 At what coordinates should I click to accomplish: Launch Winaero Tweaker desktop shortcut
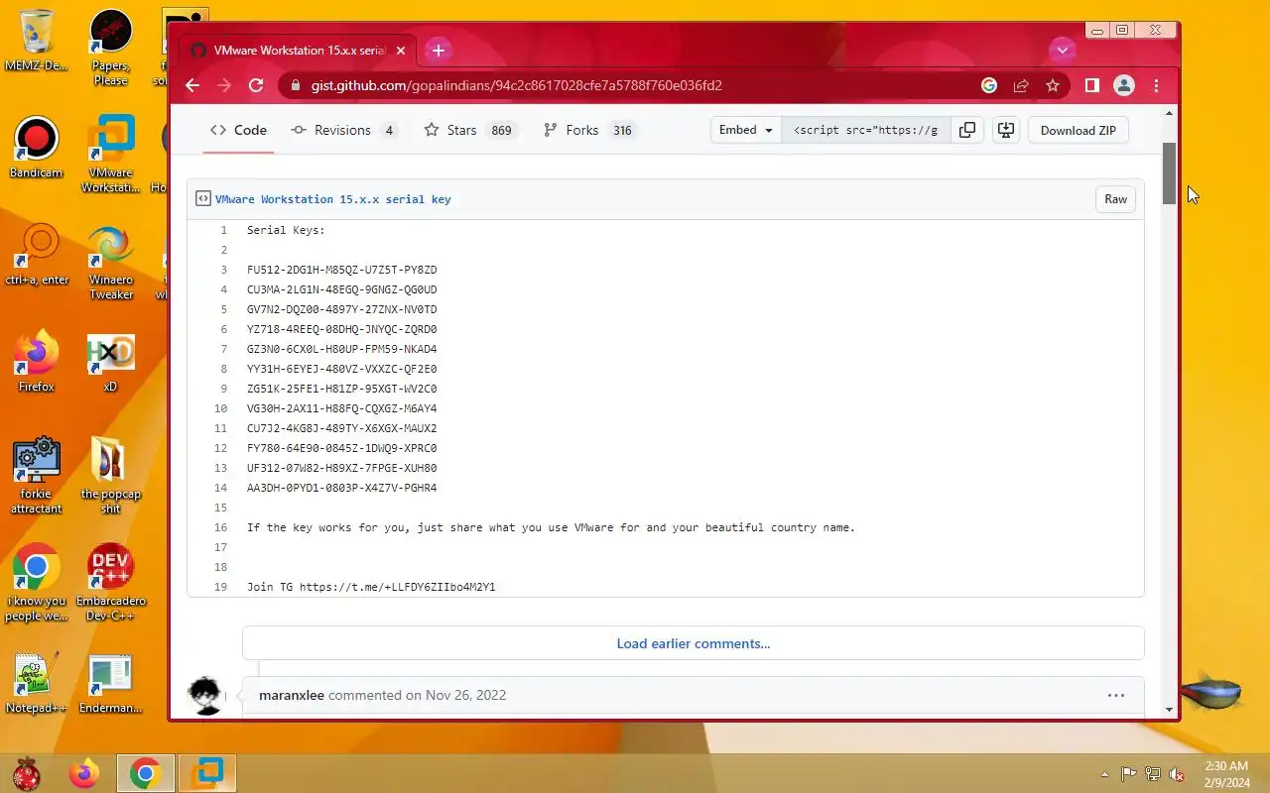(x=110, y=262)
